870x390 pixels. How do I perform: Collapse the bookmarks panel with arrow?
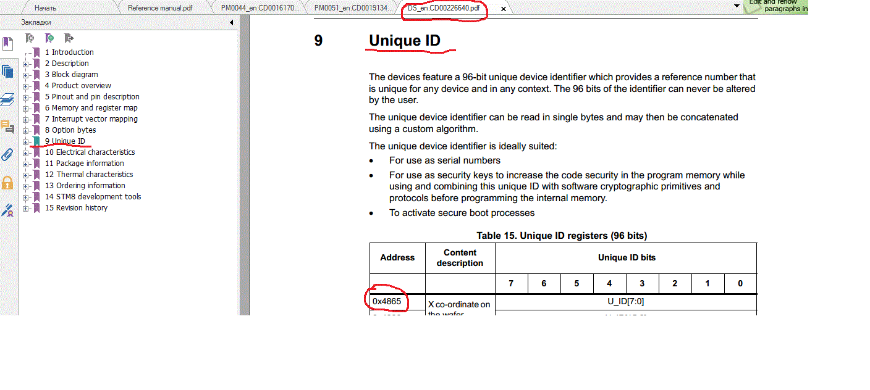(232, 22)
